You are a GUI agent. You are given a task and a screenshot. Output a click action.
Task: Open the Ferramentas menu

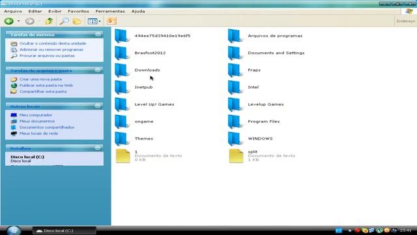(x=110, y=11)
